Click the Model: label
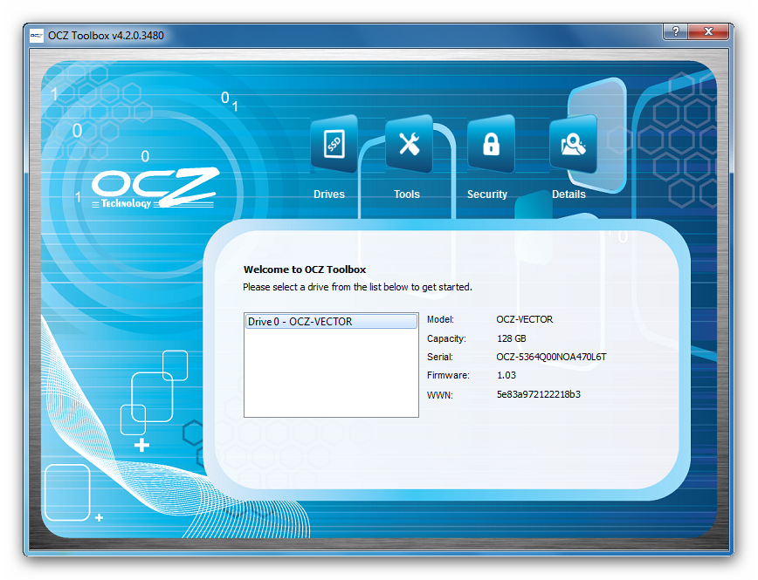The height and width of the screenshot is (580, 758). [440, 319]
